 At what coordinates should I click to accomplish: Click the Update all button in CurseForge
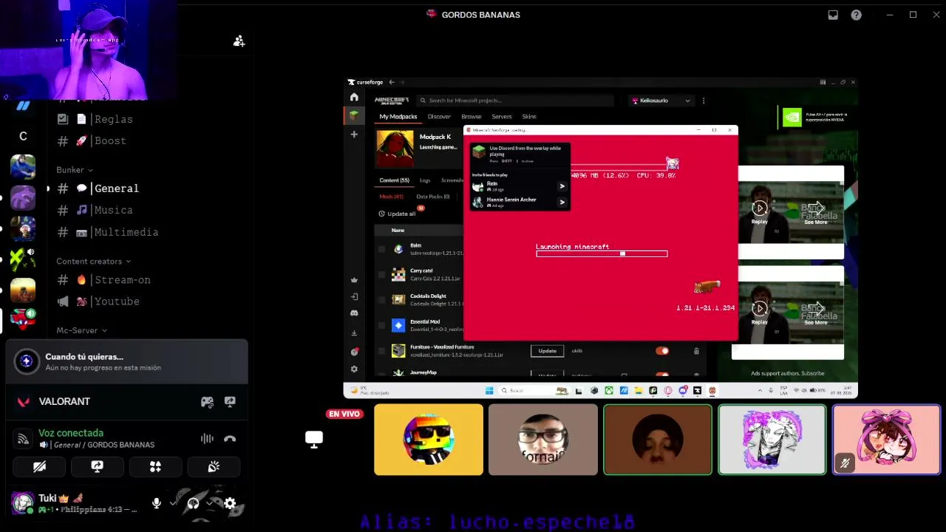(x=398, y=214)
